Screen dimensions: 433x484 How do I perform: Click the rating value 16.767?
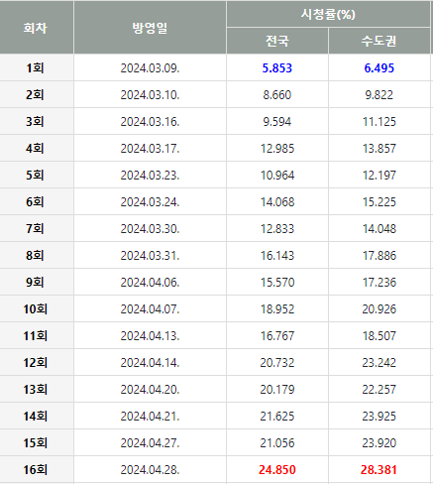[277, 336]
